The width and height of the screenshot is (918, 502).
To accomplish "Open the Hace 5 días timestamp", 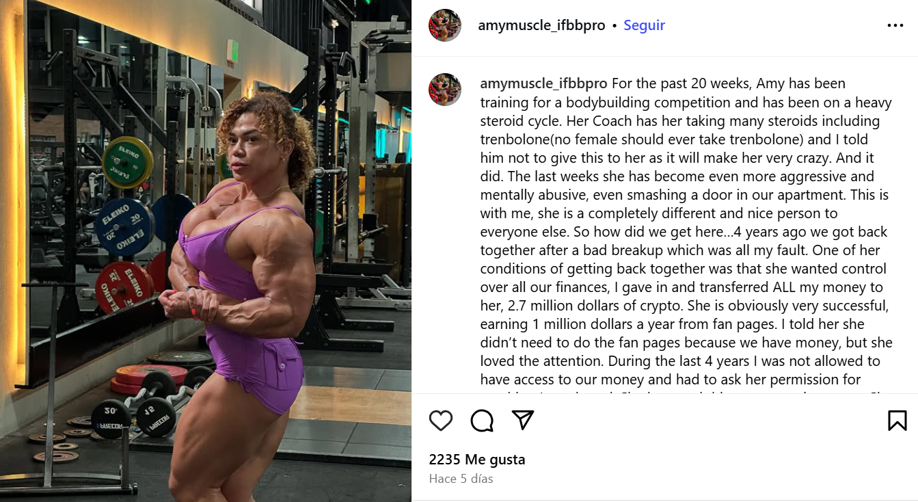I will (x=461, y=479).
